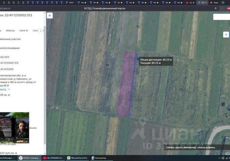Viewport: 230px width, 161px height.
Task: Open Saved Messages taskbar window
Action: point(8,158)
